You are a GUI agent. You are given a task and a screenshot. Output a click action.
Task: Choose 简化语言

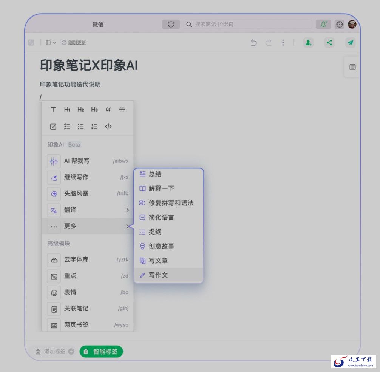click(169, 218)
